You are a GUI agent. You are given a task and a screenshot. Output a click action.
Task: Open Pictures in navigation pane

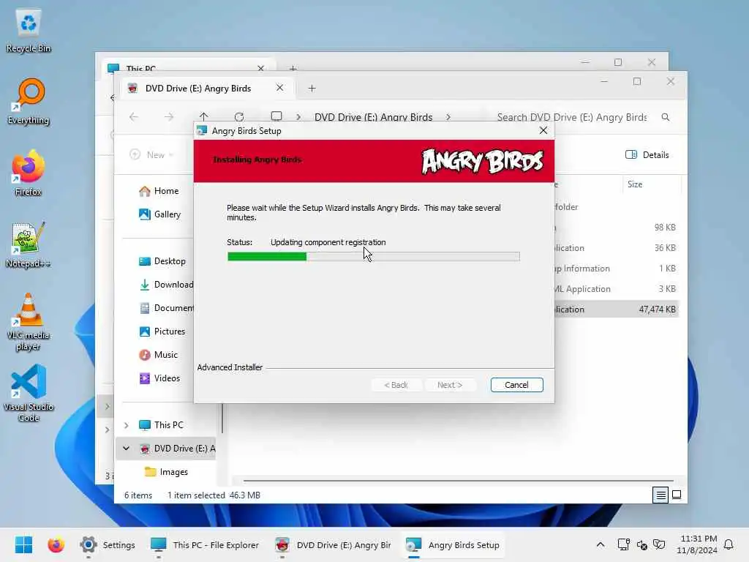point(169,331)
